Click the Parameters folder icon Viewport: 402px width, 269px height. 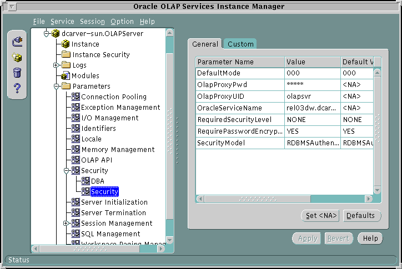click(66, 86)
